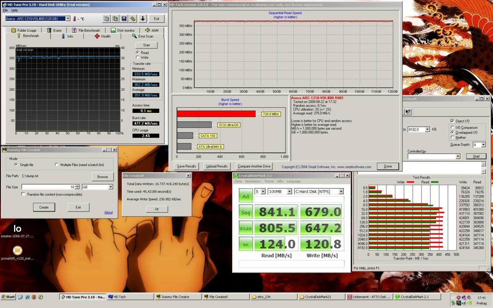Image resolution: width=493 pixels, height=308 pixels.
Task: Open the 8192.0 KB transfer size dropdown
Action: tap(427, 130)
